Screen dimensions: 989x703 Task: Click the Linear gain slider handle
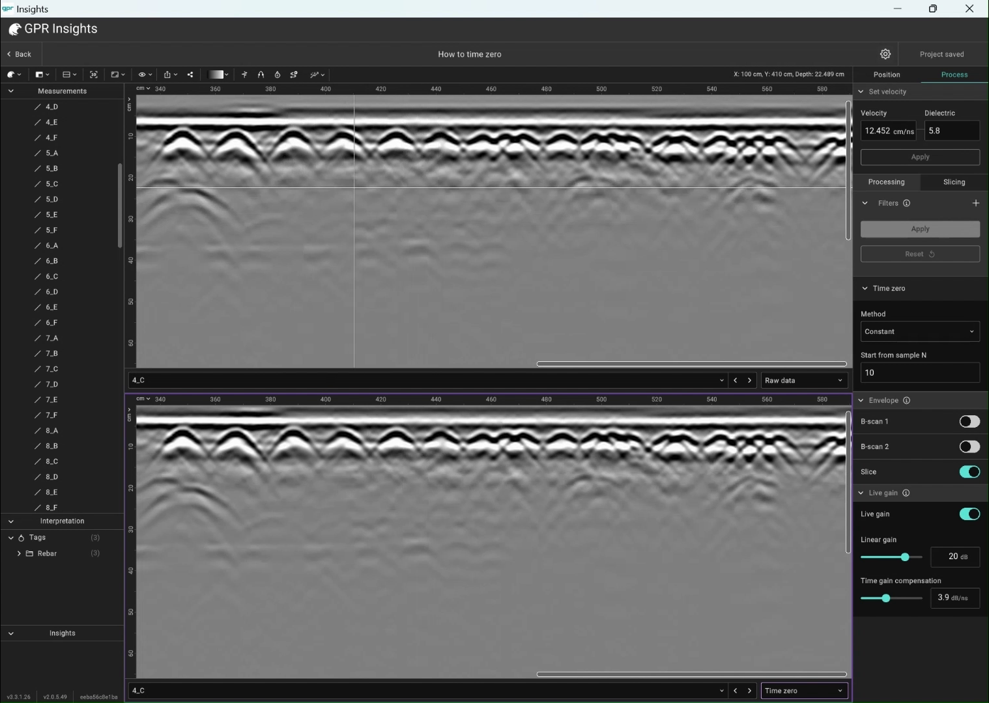(x=905, y=557)
